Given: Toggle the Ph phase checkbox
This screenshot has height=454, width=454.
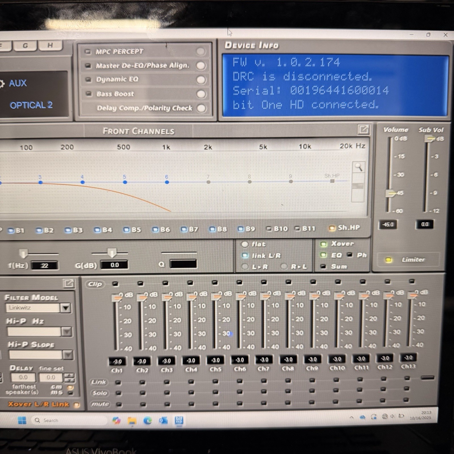Looking at the screenshot, I should [x=350, y=255].
